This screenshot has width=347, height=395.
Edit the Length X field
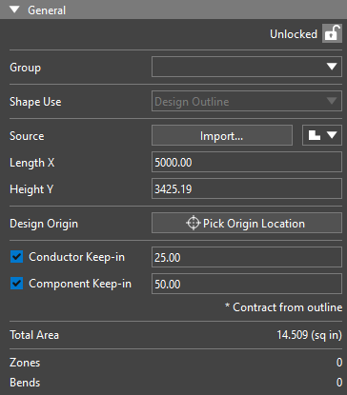[x=247, y=162]
